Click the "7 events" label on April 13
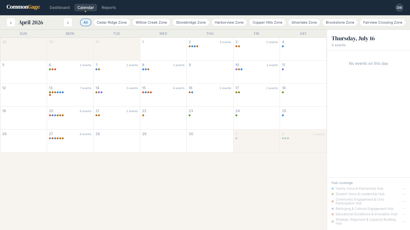410x230 pixels. click(86, 88)
